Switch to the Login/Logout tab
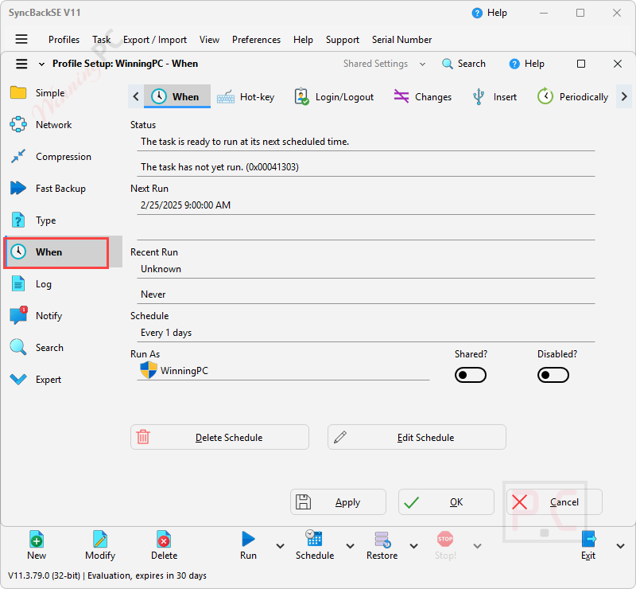 point(334,97)
